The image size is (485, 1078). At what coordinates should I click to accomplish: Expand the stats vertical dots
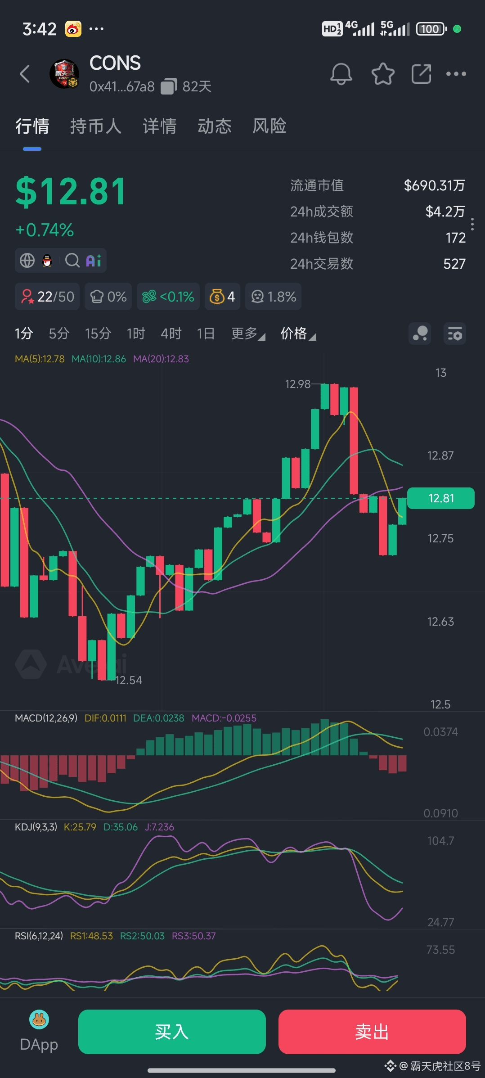click(x=472, y=224)
